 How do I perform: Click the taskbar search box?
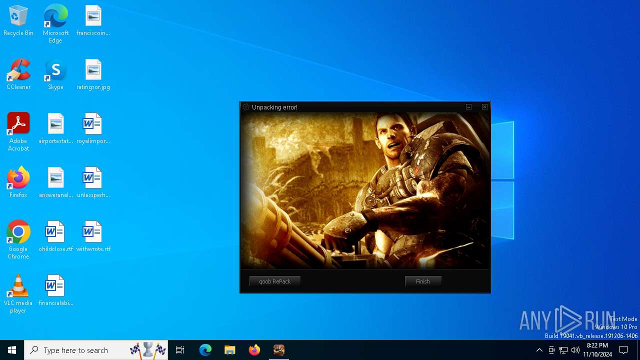(x=97, y=350)
